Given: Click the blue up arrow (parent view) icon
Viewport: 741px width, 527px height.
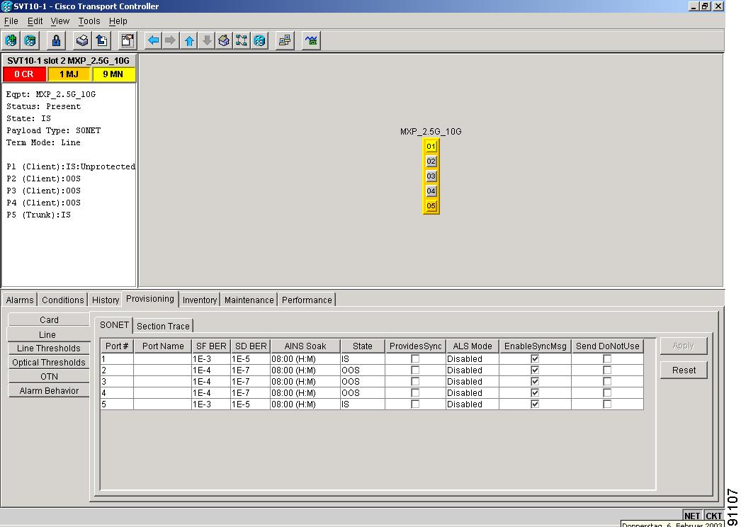Looking at the screenshot, I should click(x=189, y=40).
